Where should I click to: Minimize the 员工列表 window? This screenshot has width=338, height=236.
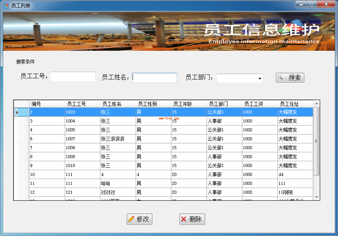pyautogui.click(x=301, y=4)
